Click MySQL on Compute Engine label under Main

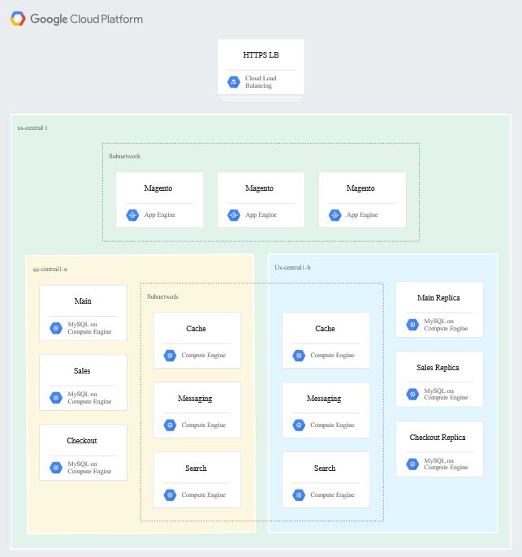click(x=89, y=328)
